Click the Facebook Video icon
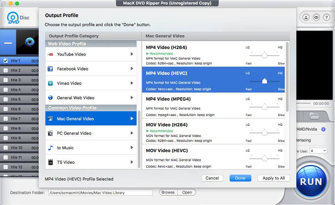The height and width of the screenshot is (205, 335). click(x=50, y=69)
